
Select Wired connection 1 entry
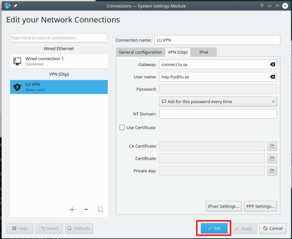click(x=59, y=61)
